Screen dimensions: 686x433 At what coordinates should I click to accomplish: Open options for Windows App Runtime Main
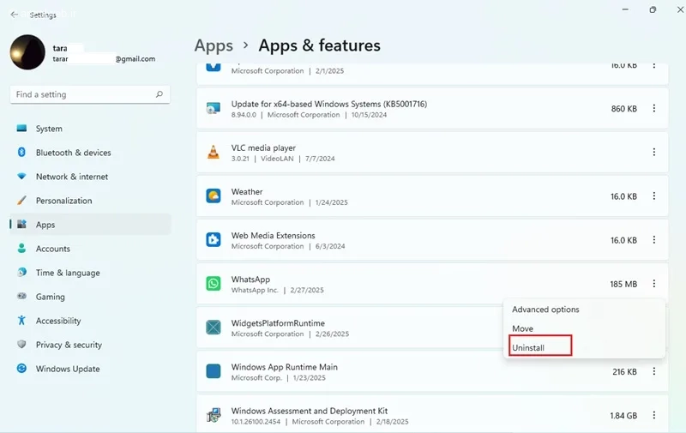[654, 371]
